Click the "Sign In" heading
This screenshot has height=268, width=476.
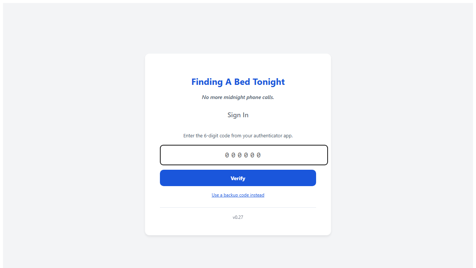coord(238,115)
